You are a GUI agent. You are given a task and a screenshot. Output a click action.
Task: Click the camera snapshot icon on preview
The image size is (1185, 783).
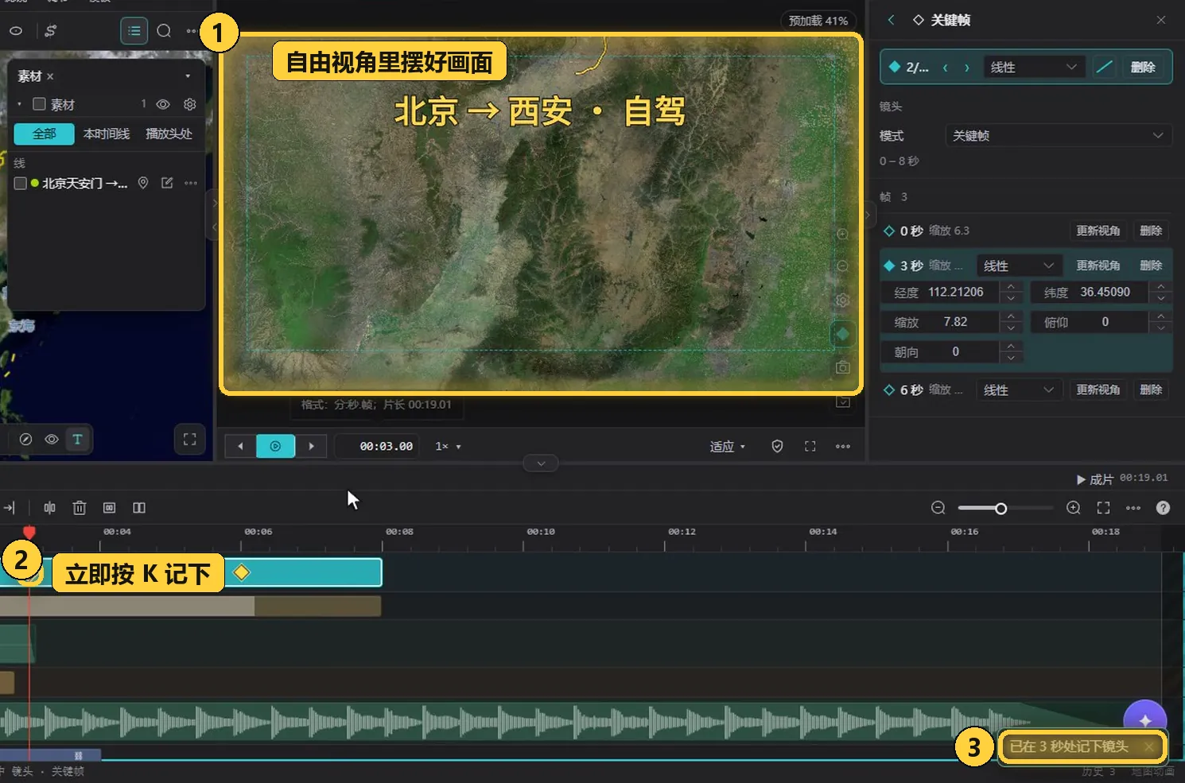tap(842, 367)
